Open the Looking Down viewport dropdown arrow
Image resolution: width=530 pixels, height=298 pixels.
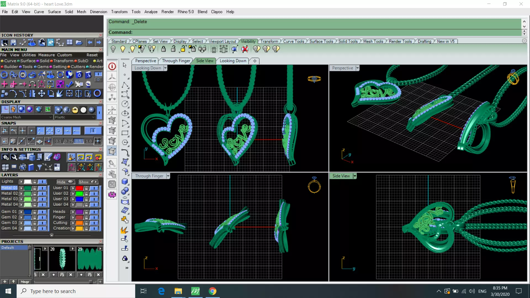[x=165, y=68]
